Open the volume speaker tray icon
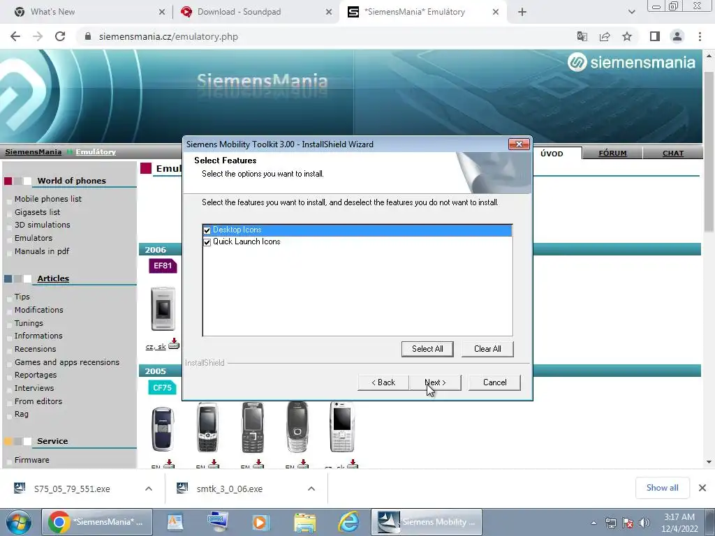 pos(644,523)
